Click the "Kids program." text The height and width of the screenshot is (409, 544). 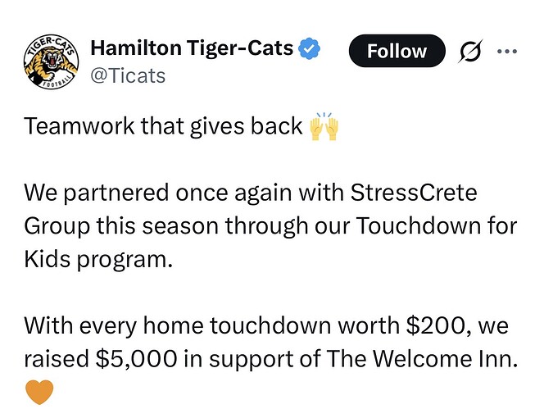99,258
